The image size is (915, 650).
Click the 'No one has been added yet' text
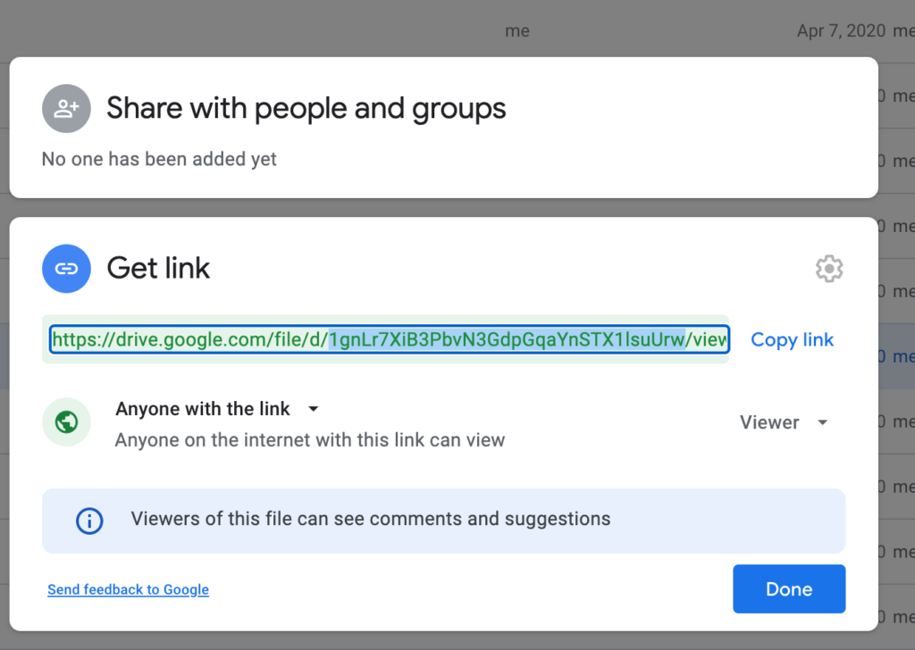(x=159, y=159)
